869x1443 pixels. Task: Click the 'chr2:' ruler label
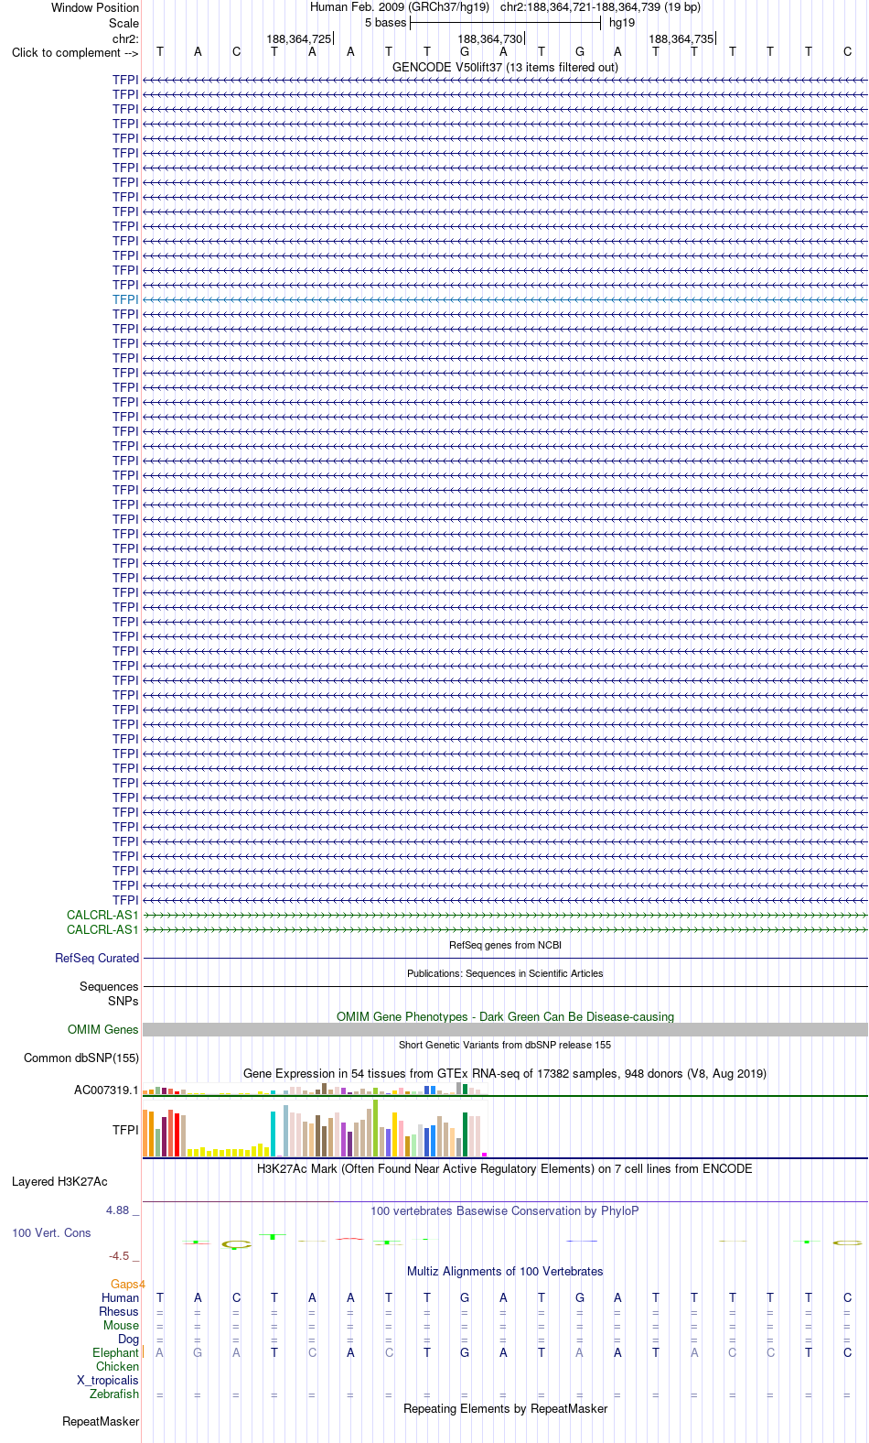[x=125, y=38]
